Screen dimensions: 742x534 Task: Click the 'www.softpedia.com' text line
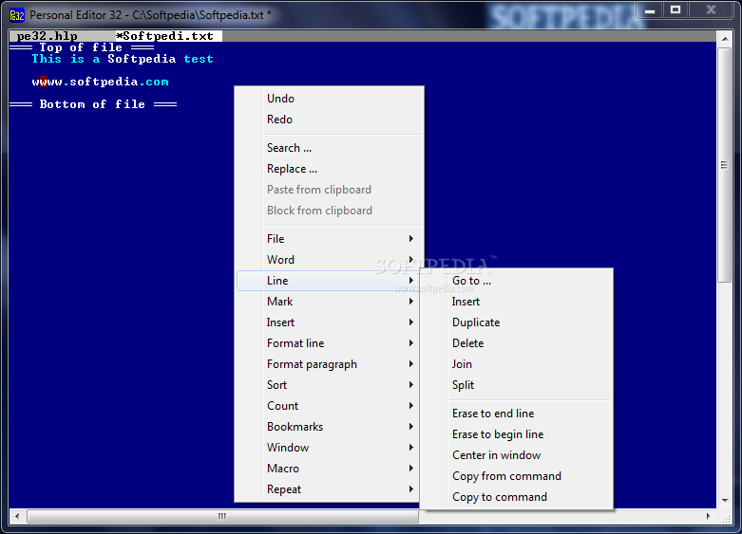pyautogui.click(x=100, y=82)
